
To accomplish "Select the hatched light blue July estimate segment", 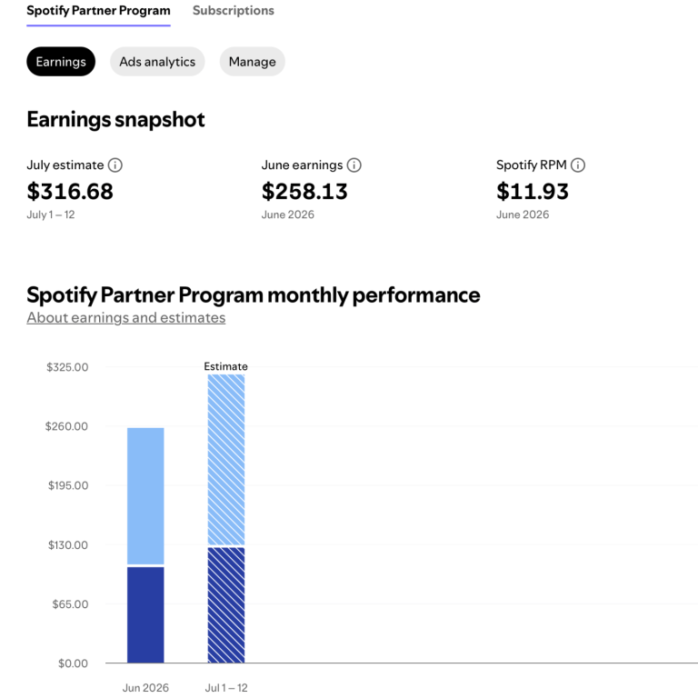I will [226, 460].
